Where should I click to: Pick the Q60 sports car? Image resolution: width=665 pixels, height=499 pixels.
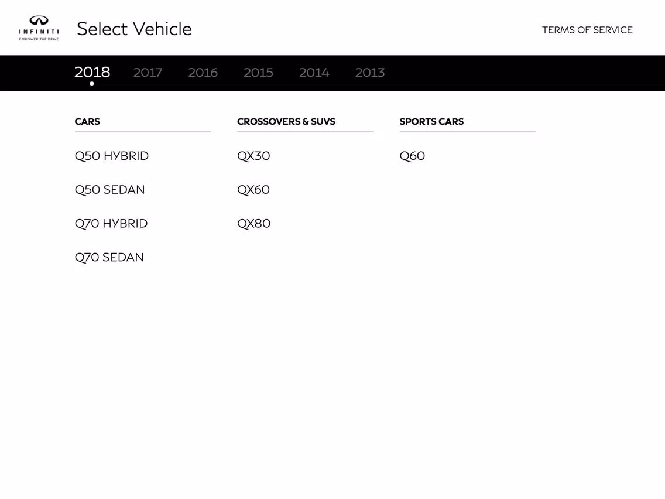tap(412, 156)
